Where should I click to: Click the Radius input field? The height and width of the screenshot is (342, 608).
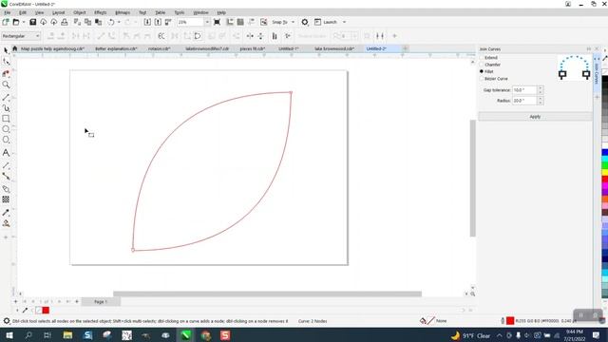coord(524,101)
